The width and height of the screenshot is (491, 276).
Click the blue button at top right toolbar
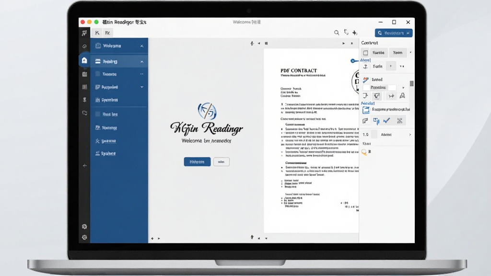[x=394, y=33]
